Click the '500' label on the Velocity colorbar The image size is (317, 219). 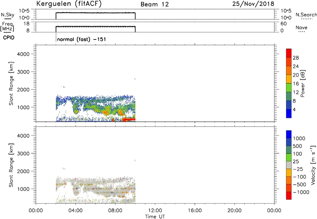298,146
